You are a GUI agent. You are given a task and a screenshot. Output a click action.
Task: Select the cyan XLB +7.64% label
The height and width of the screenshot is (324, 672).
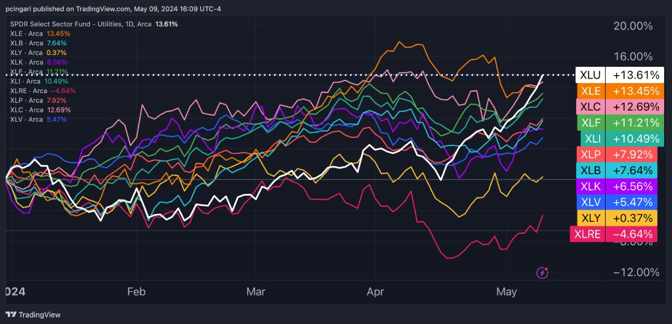(615, 170)
